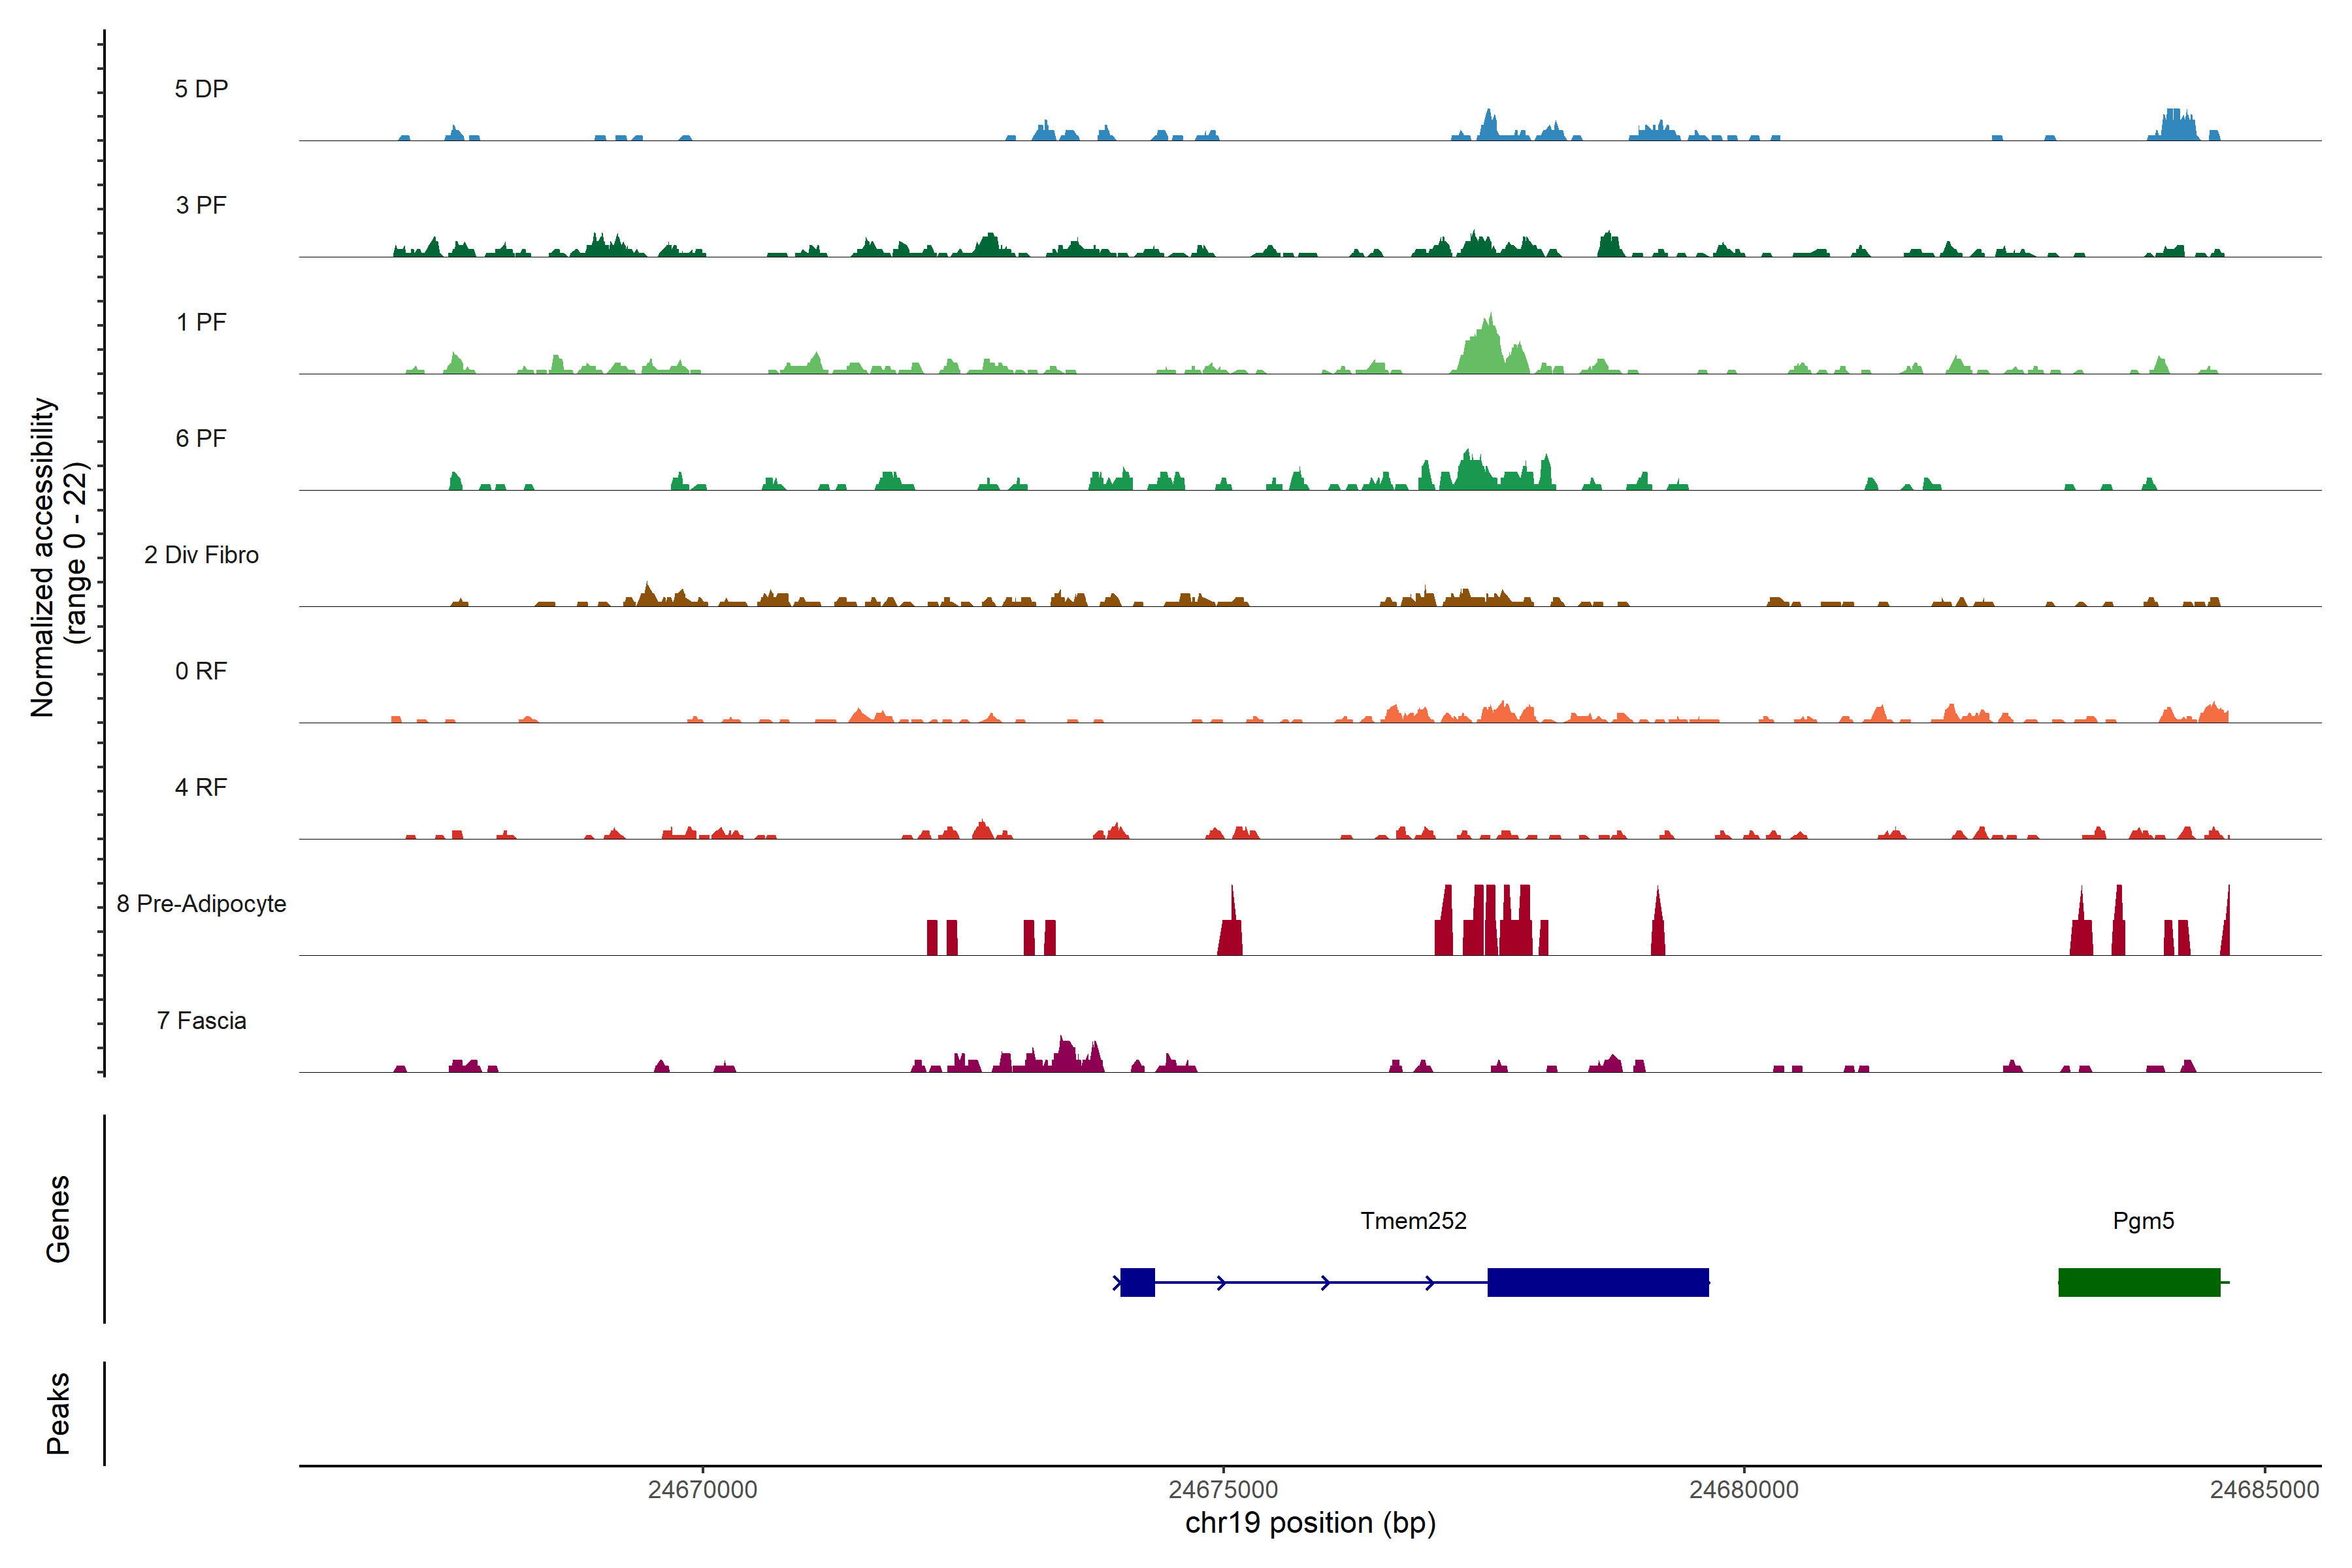
Task: Click the 5 DP track label
Action: click(201, 89)
